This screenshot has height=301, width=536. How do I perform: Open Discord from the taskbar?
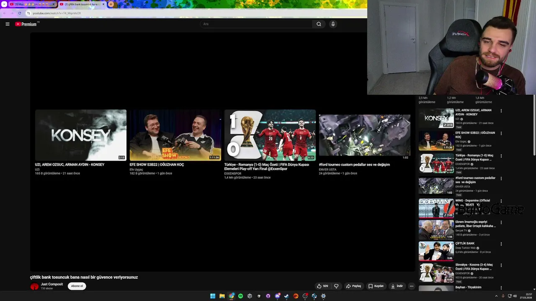coord(277,296)
